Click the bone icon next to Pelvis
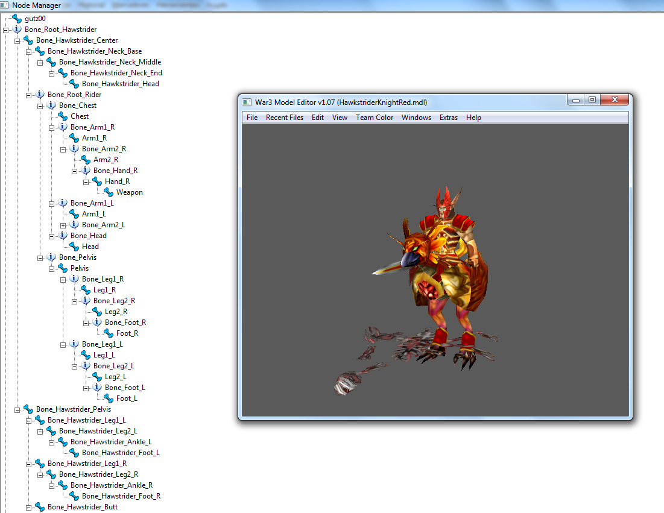664x513 pixels. (x=63, y=268)
